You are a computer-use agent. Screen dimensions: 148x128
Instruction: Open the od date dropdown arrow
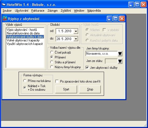tap(76, 31)
